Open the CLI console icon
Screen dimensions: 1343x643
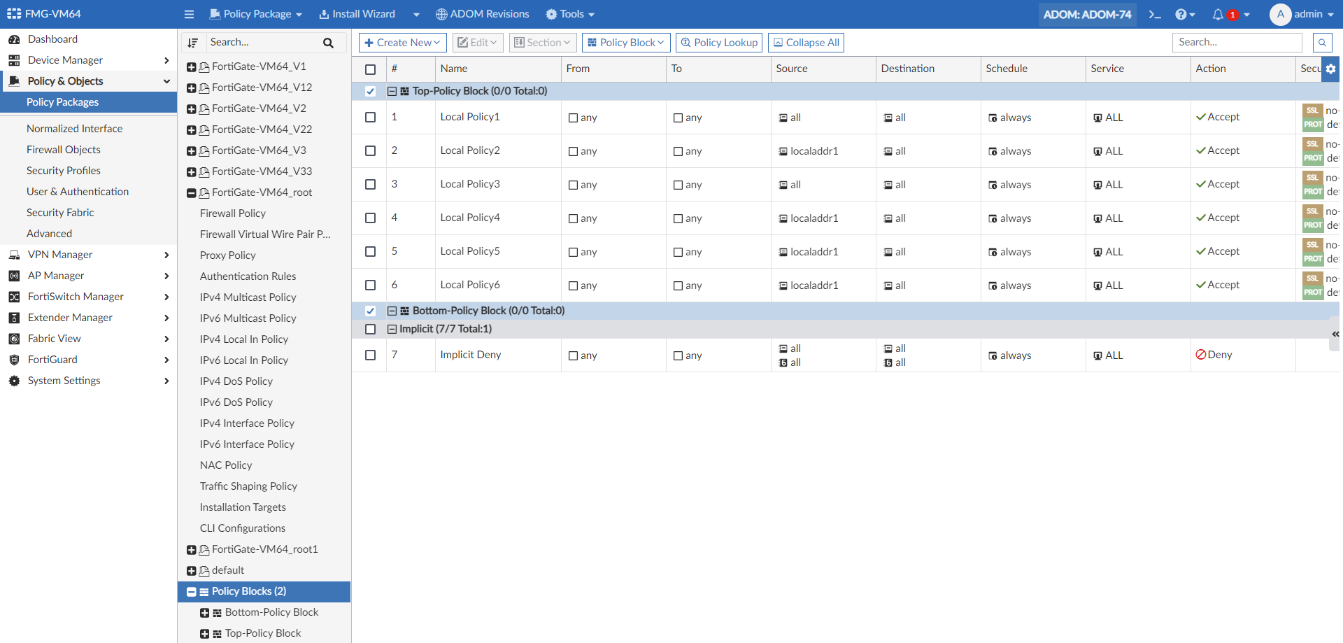click(x=1155, y=15)
